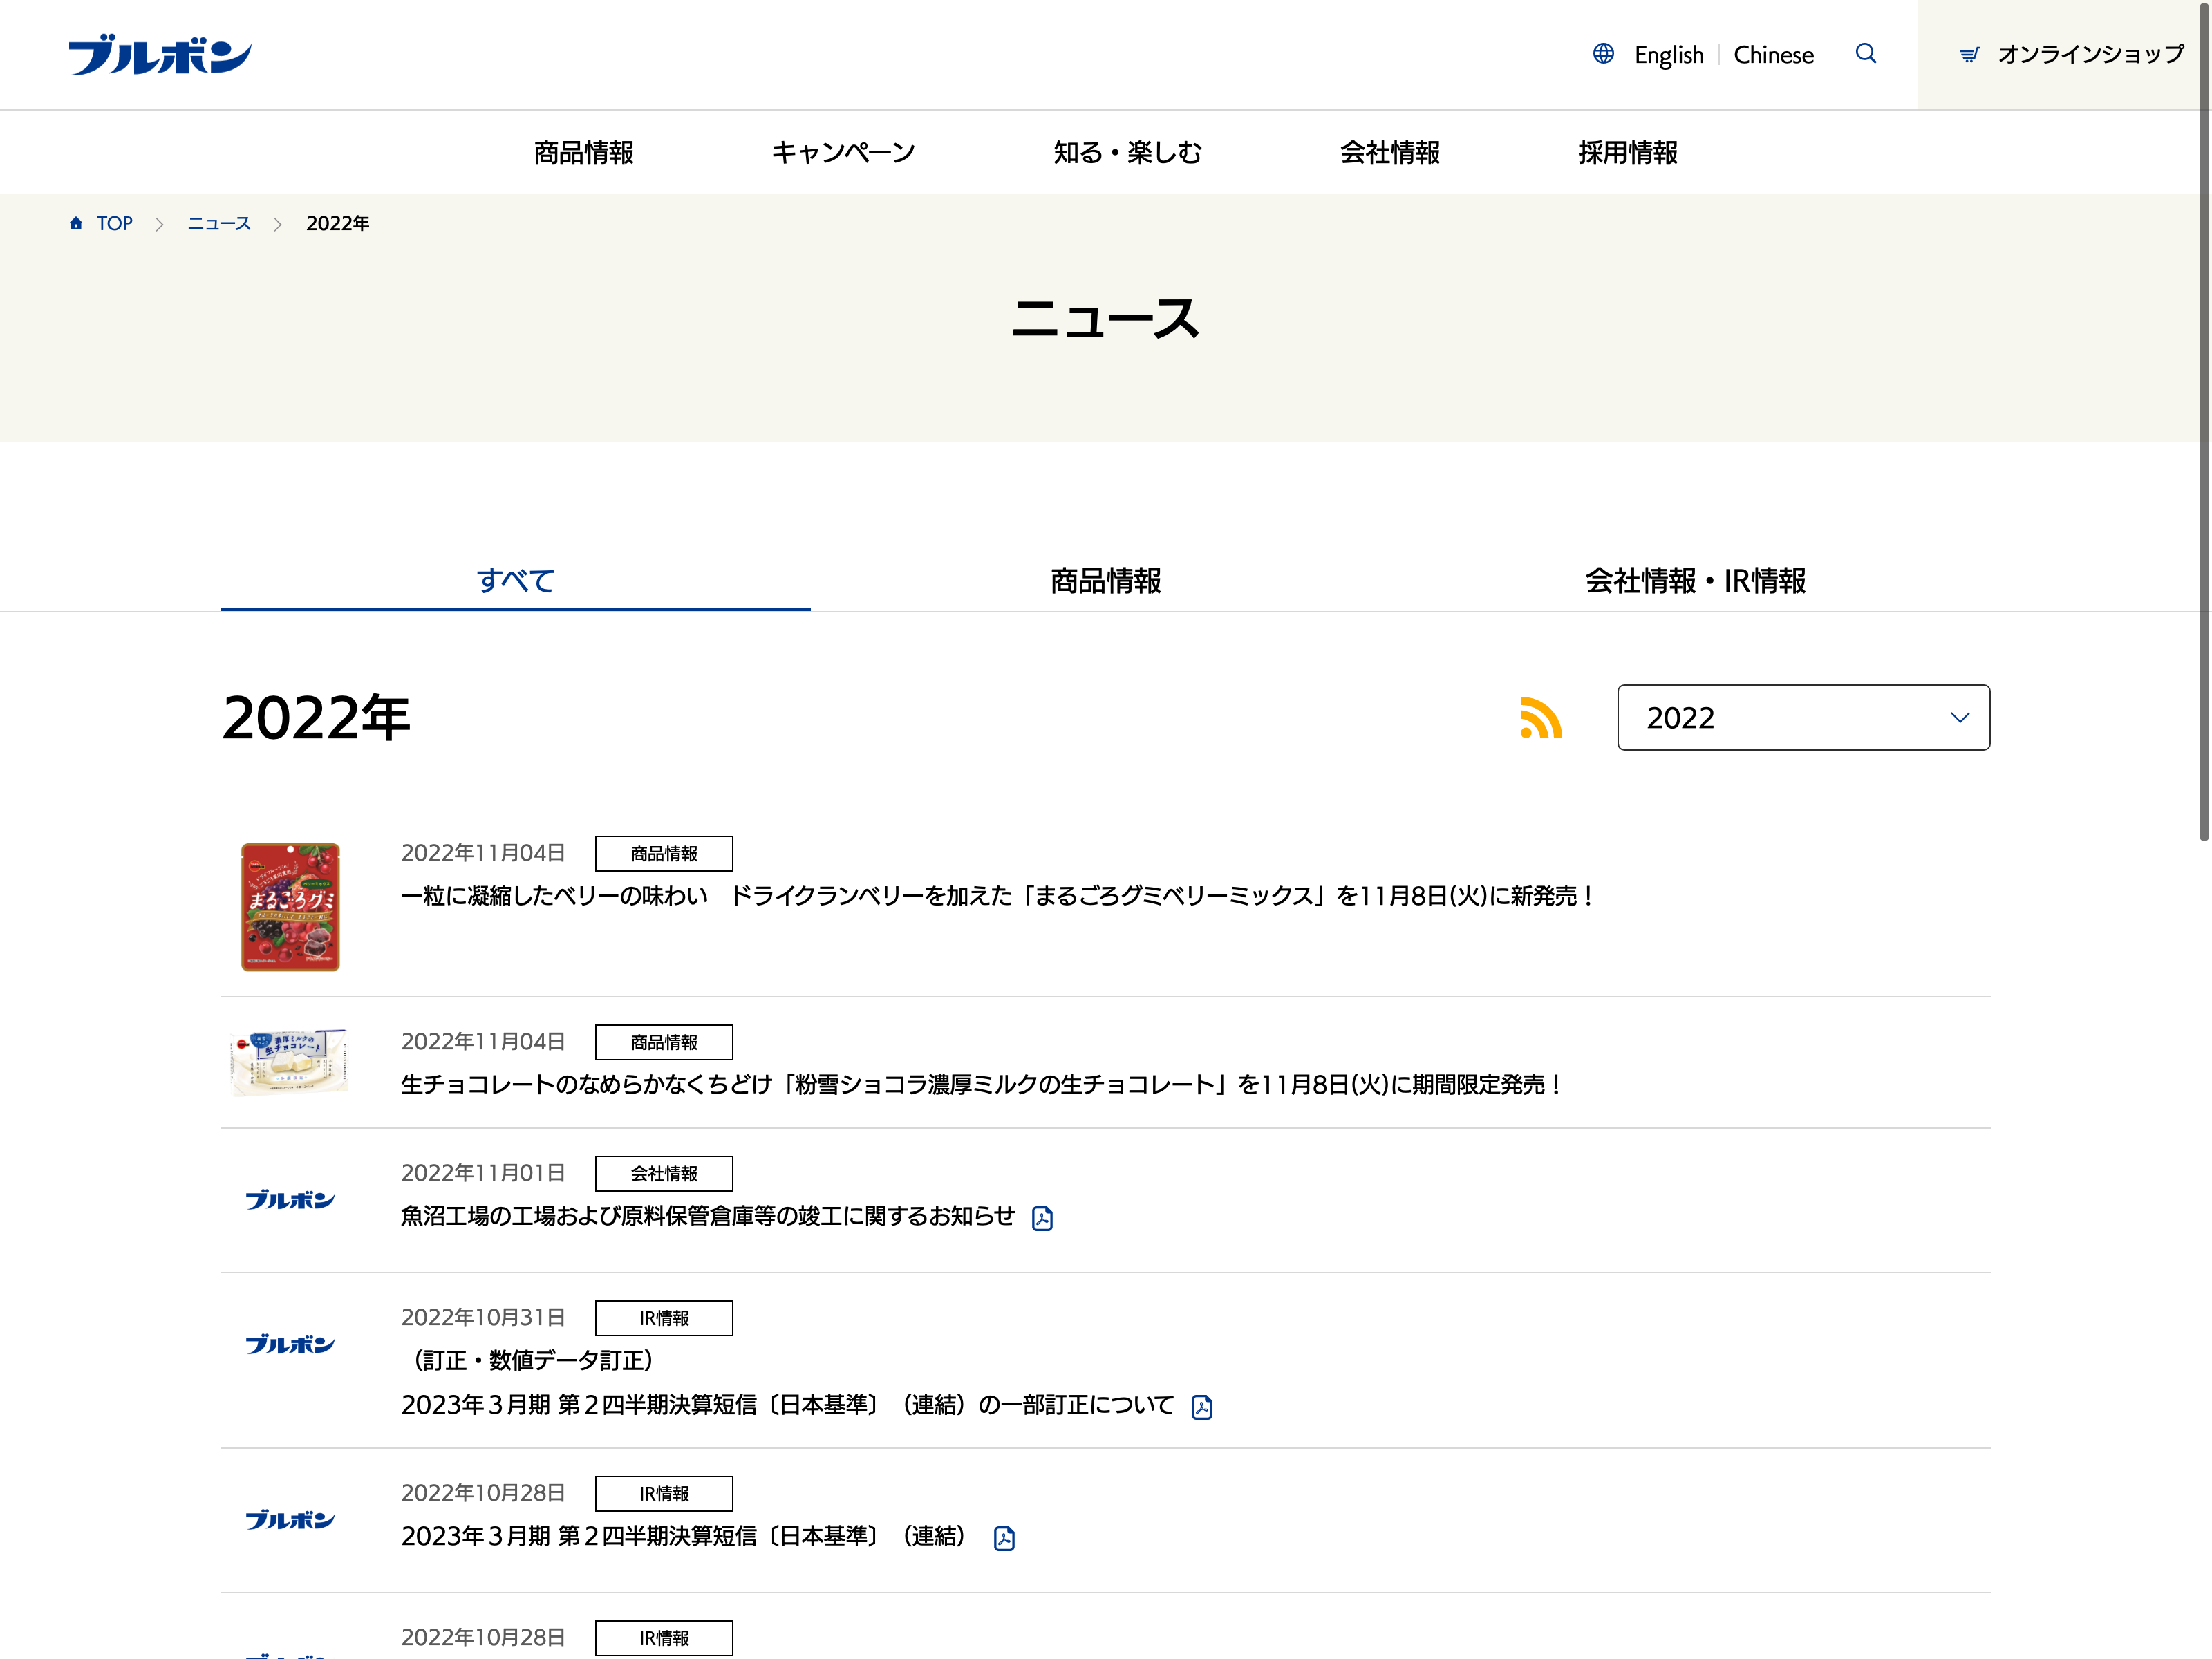Open PDF icon of October 28 決算短信
The image size is (2212, 1659).
point(1004,1538)
